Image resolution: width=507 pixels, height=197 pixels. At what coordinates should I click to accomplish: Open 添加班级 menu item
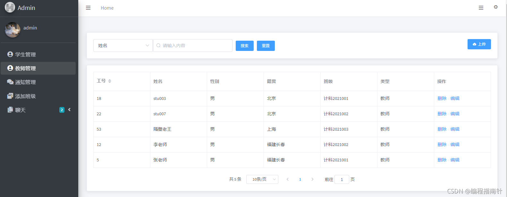[x=38, y=96]
